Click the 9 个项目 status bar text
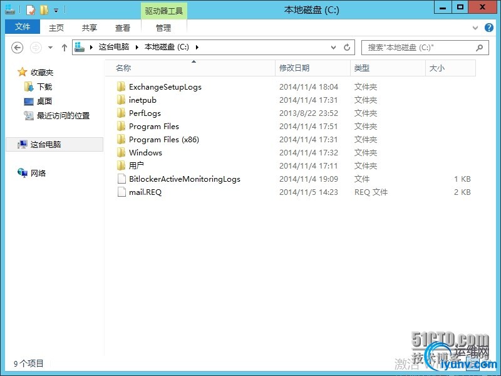This screenshot has height=376, width=501. (x=28, y=363)
